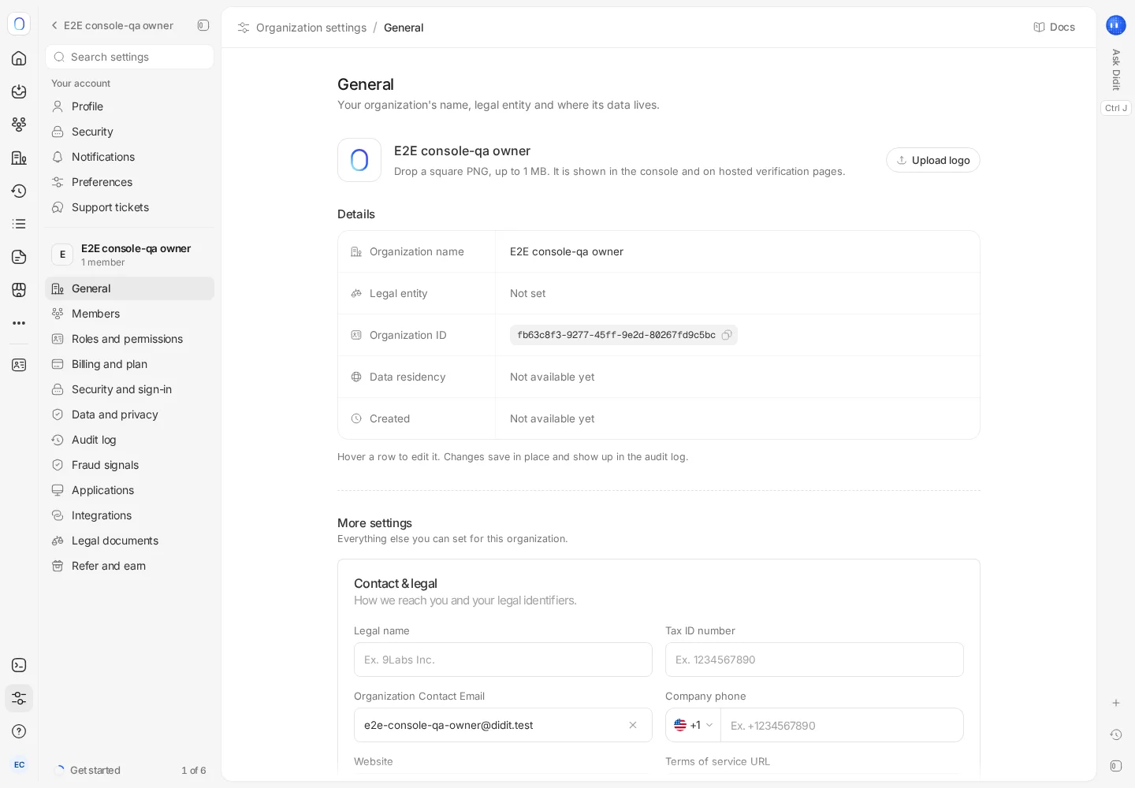The width and height of the screenshot is (1135, 788).
Task: Click the help question mark icon
Action: pyautogui.click(x=19, y=731)
